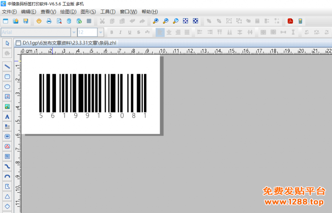332x213 pixels.
Task: Click the fit-to-window zoom icon
Action: [x=186, y=21]
